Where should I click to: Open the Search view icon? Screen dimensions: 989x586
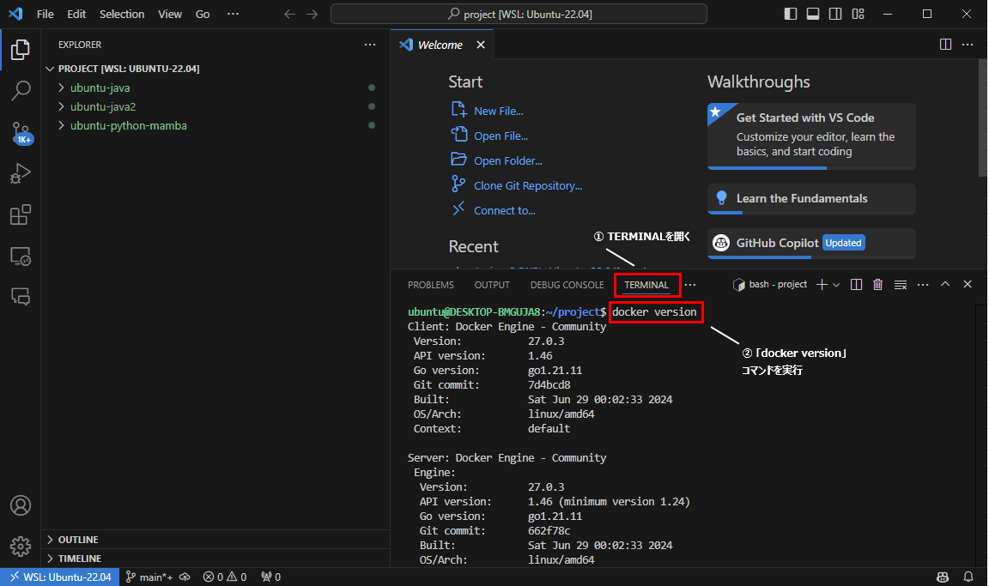point(21,91)
